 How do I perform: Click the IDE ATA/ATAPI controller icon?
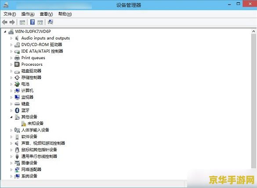point(17,52)
